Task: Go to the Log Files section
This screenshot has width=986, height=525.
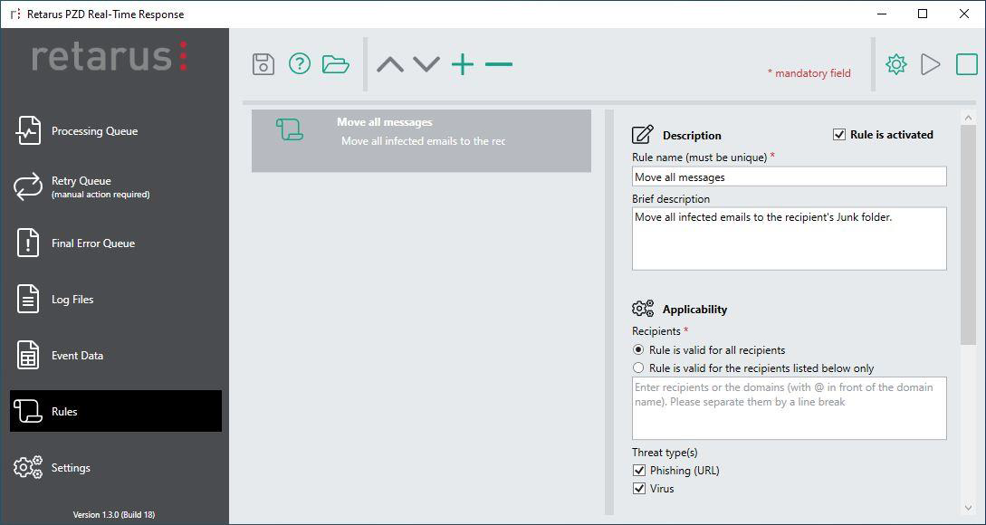Action: click(x=72, y=300)
